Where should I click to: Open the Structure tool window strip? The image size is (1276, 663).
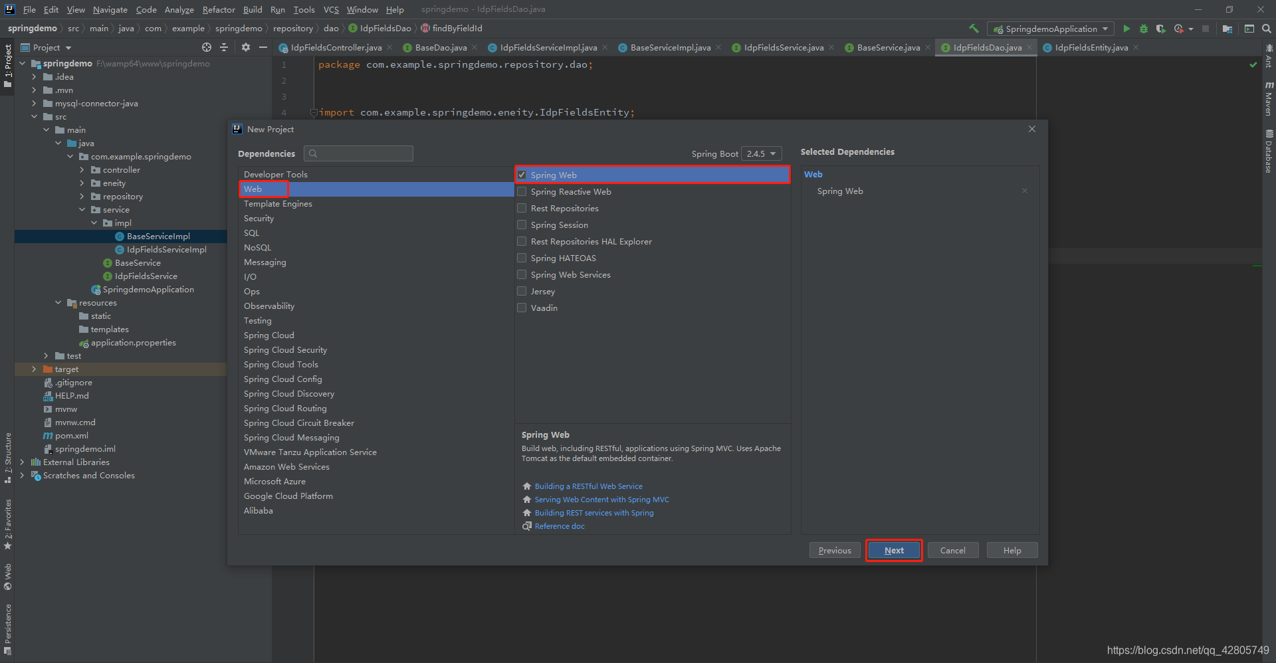tap(8, 458)
